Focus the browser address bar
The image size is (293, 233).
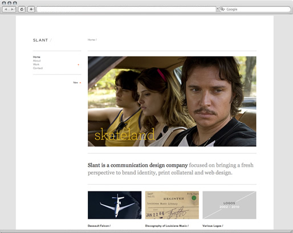[x=127, y=9]
